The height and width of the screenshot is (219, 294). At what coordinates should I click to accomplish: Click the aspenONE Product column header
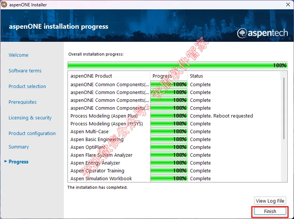[109, 76]
